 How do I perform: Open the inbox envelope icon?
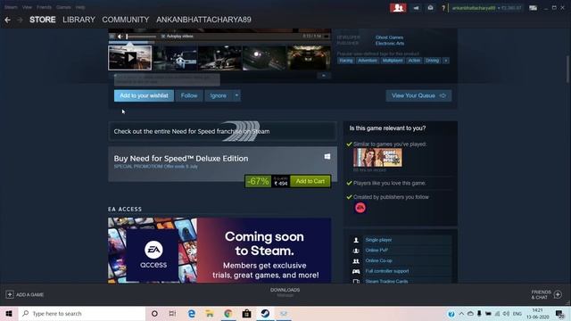click(430, 8)
